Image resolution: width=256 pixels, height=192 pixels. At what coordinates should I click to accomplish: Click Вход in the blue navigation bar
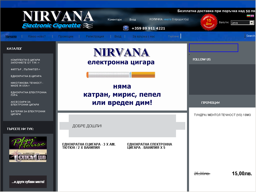118,36
